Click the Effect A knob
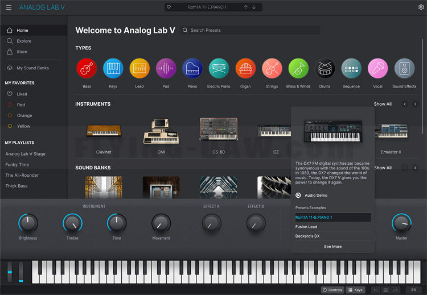Screen dimensions: 427x295 211,223
